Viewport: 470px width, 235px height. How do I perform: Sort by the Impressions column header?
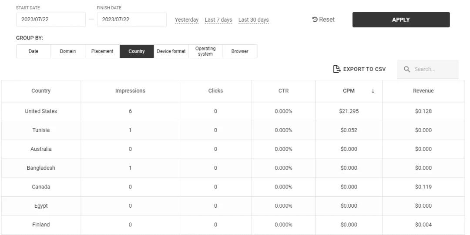[x=131, y=91]
